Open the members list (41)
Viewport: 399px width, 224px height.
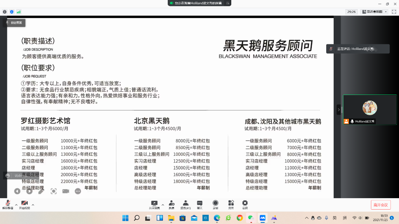(185, 204)
